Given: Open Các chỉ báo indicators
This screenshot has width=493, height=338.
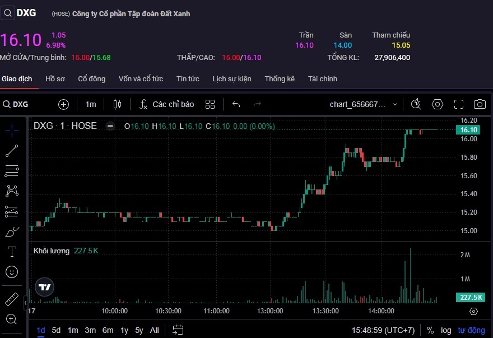Looking at the screenshot, I should [167, 104].
